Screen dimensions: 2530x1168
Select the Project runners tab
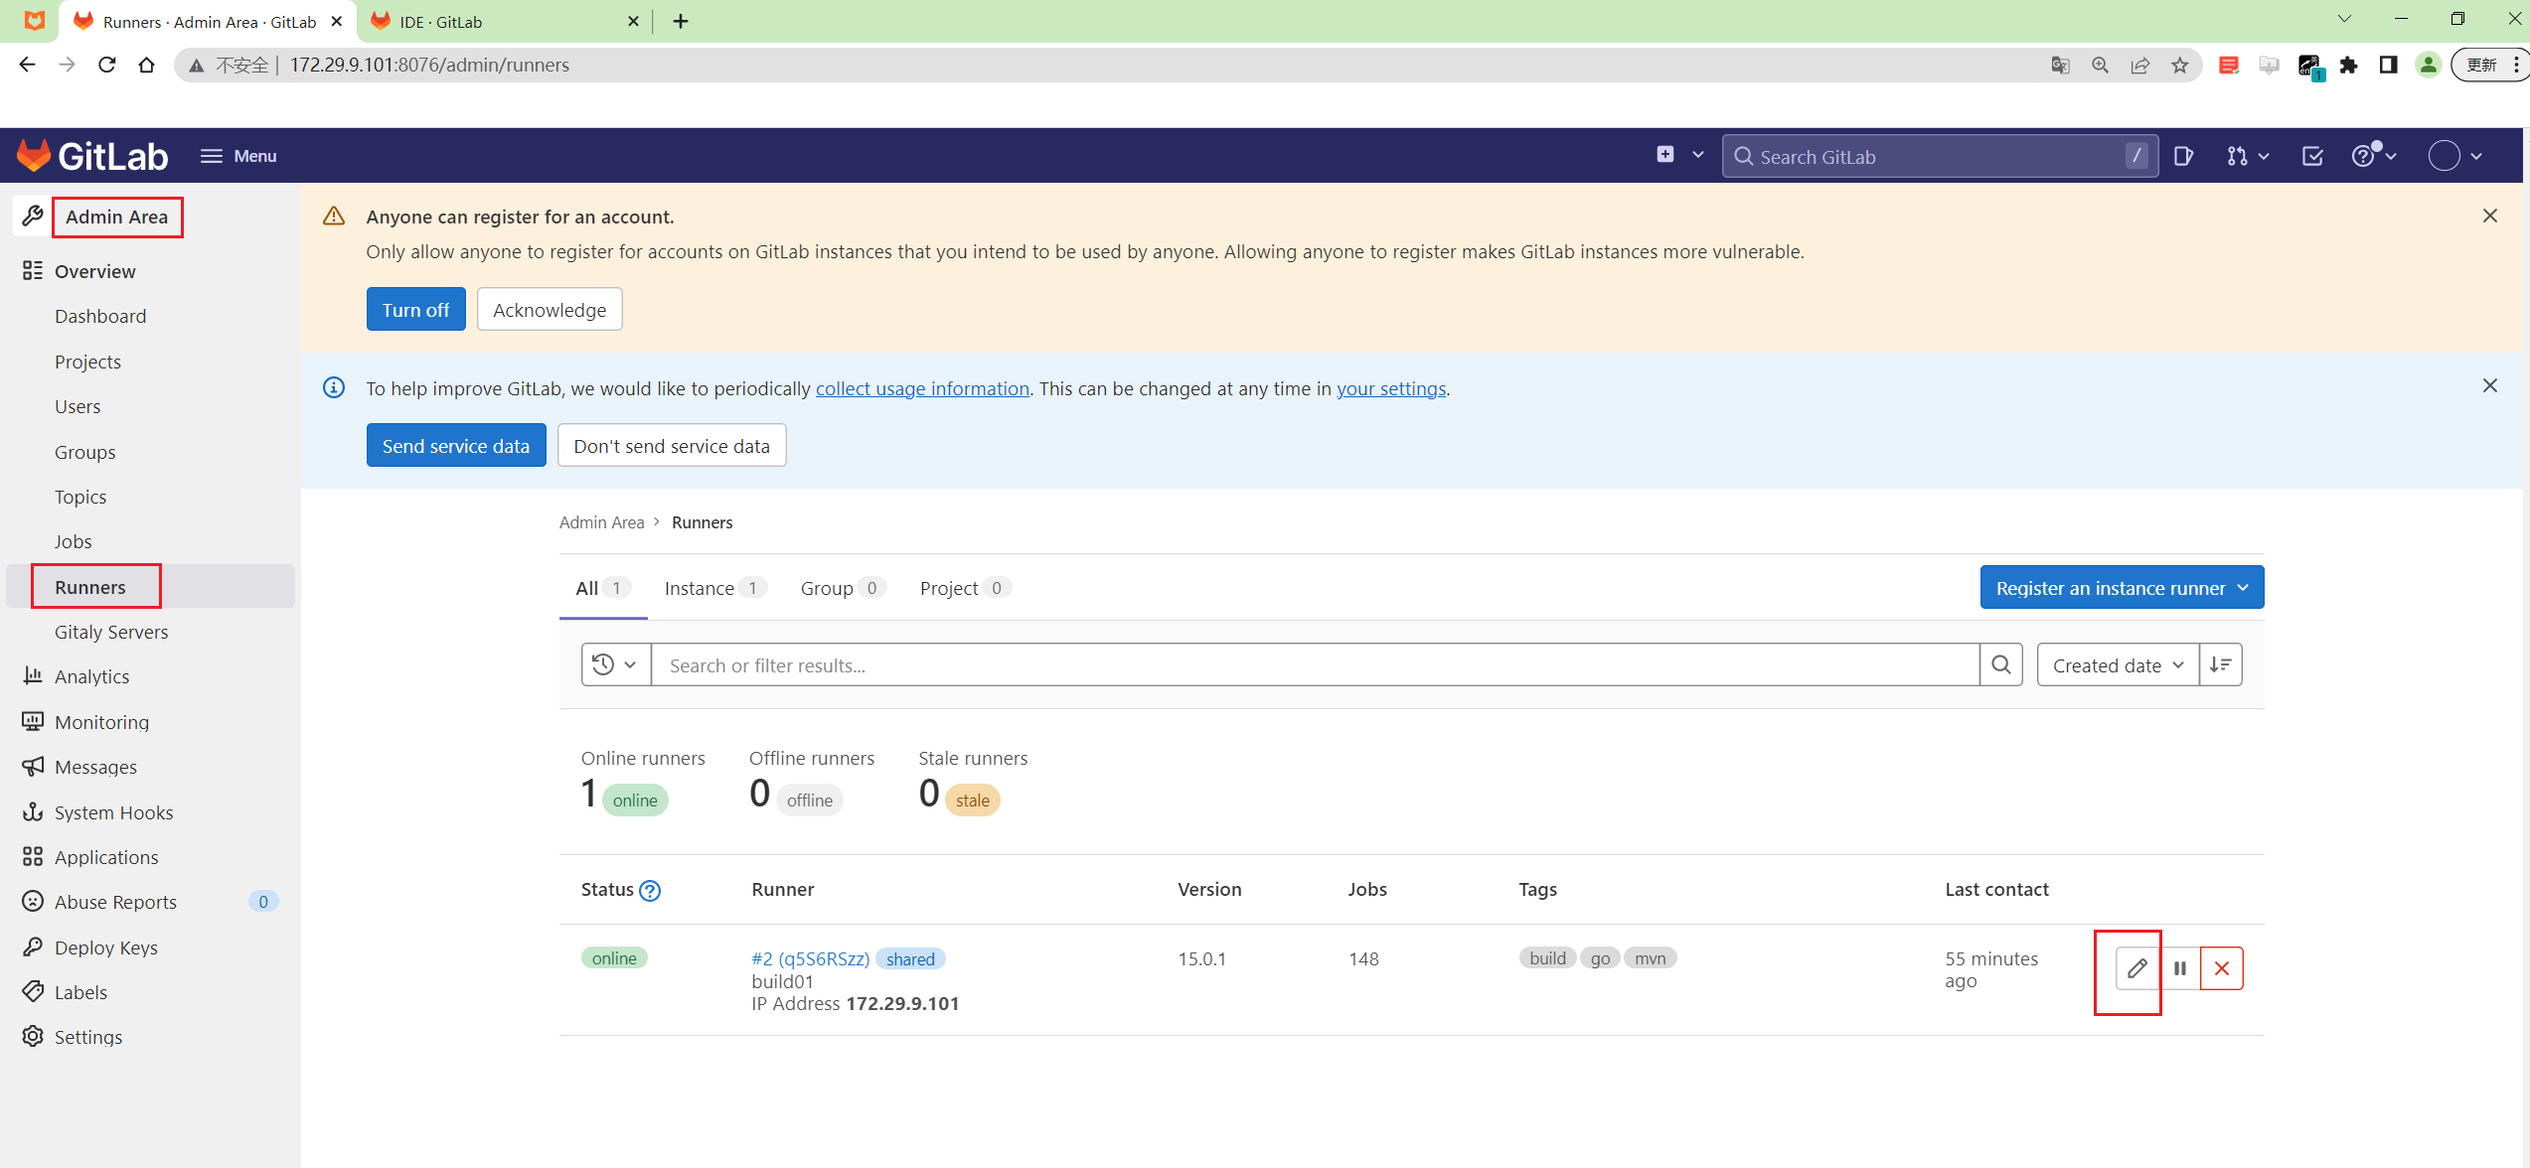click(x=966, y=588)
